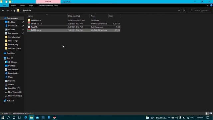This screenshot has width=213, height=120.
Task: Sort files by Name column
Action: click(47, 16)
